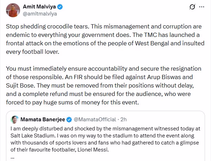
Task: Click Mamata Banerjee's blue verified badge
Action: coord(69,119)
